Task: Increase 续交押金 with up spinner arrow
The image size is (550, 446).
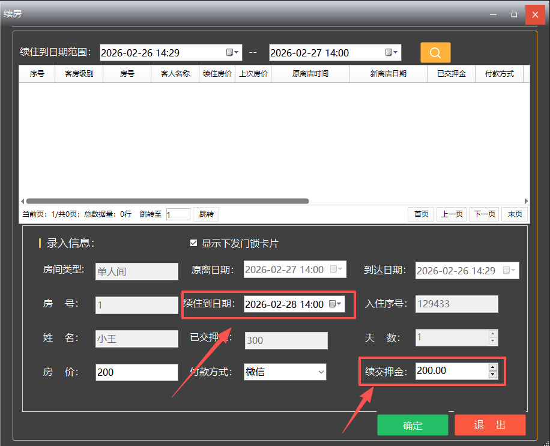Action: [493, 367]
